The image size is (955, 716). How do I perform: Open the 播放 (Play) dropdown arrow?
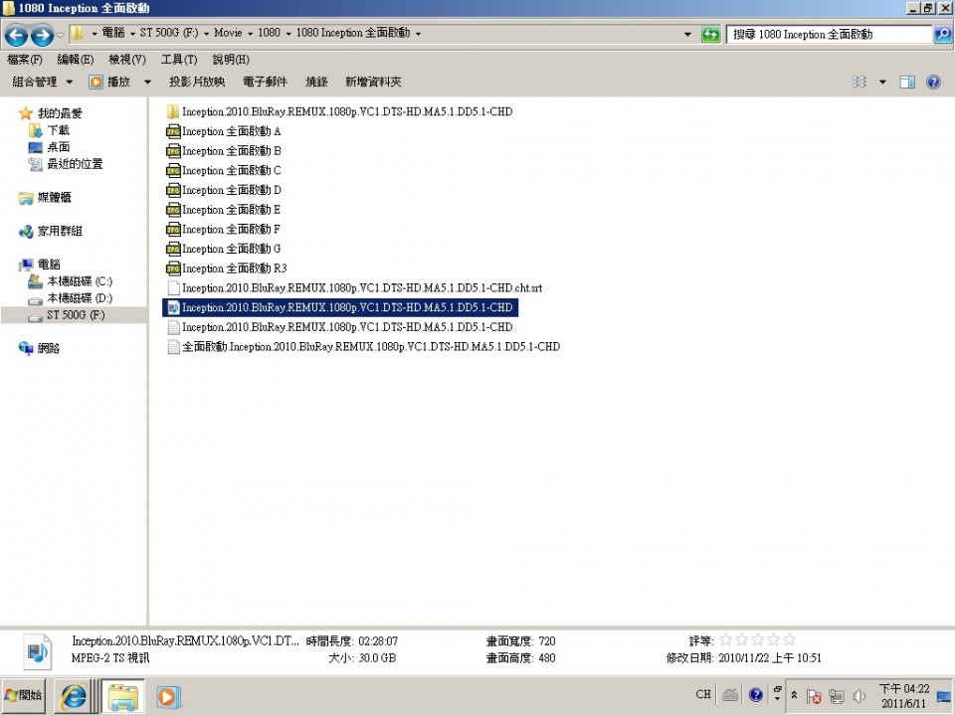[x=146, y=81]
